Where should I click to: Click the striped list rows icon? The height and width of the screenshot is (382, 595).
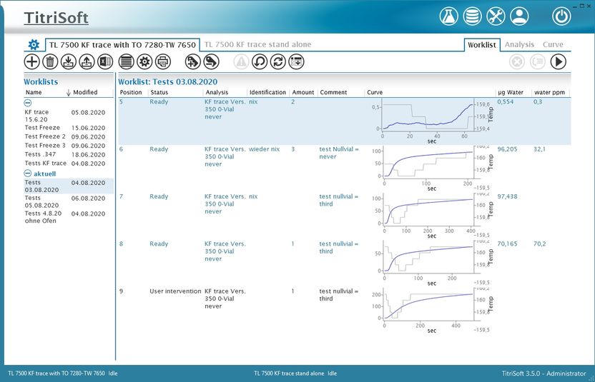127,61
